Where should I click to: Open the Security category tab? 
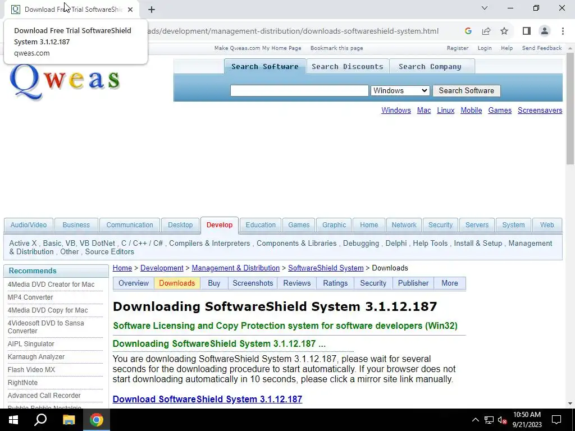click(440, 225)
